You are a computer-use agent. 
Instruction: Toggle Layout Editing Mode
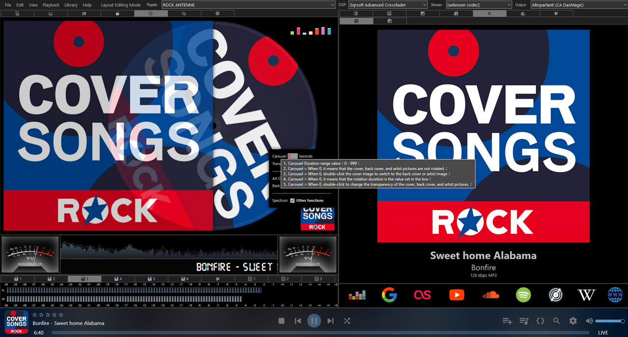point(121,5)
